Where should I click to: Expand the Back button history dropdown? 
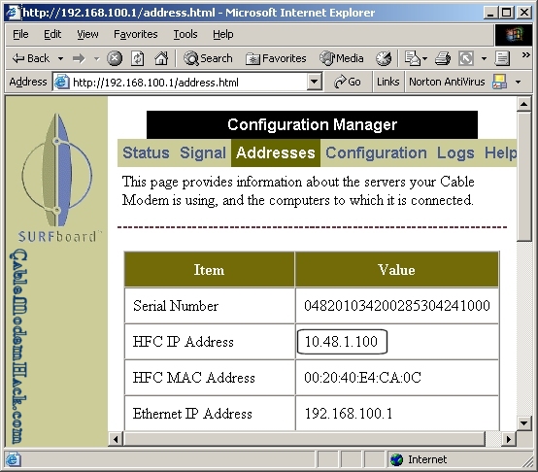(x=60, y=58)
